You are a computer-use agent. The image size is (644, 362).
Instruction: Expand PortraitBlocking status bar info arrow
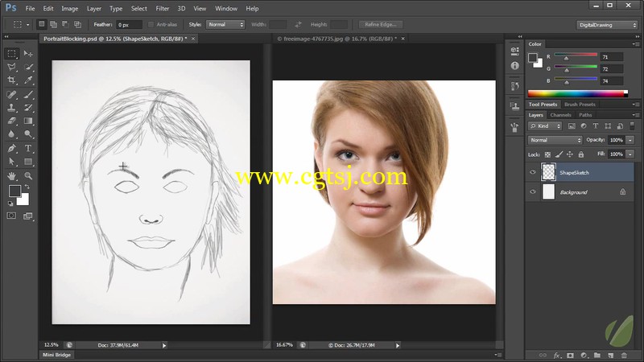[164, 346]
